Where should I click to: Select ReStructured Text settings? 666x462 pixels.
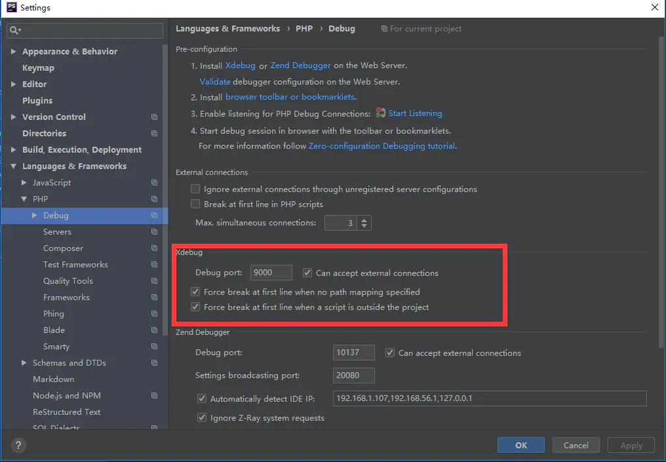click(66, 412)
